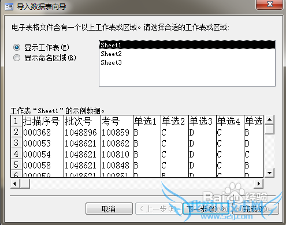Image resolution: width=286 pixels, height=225 pixels.
Task: Click the preview scroll right arrow
Action: point(259,183)
